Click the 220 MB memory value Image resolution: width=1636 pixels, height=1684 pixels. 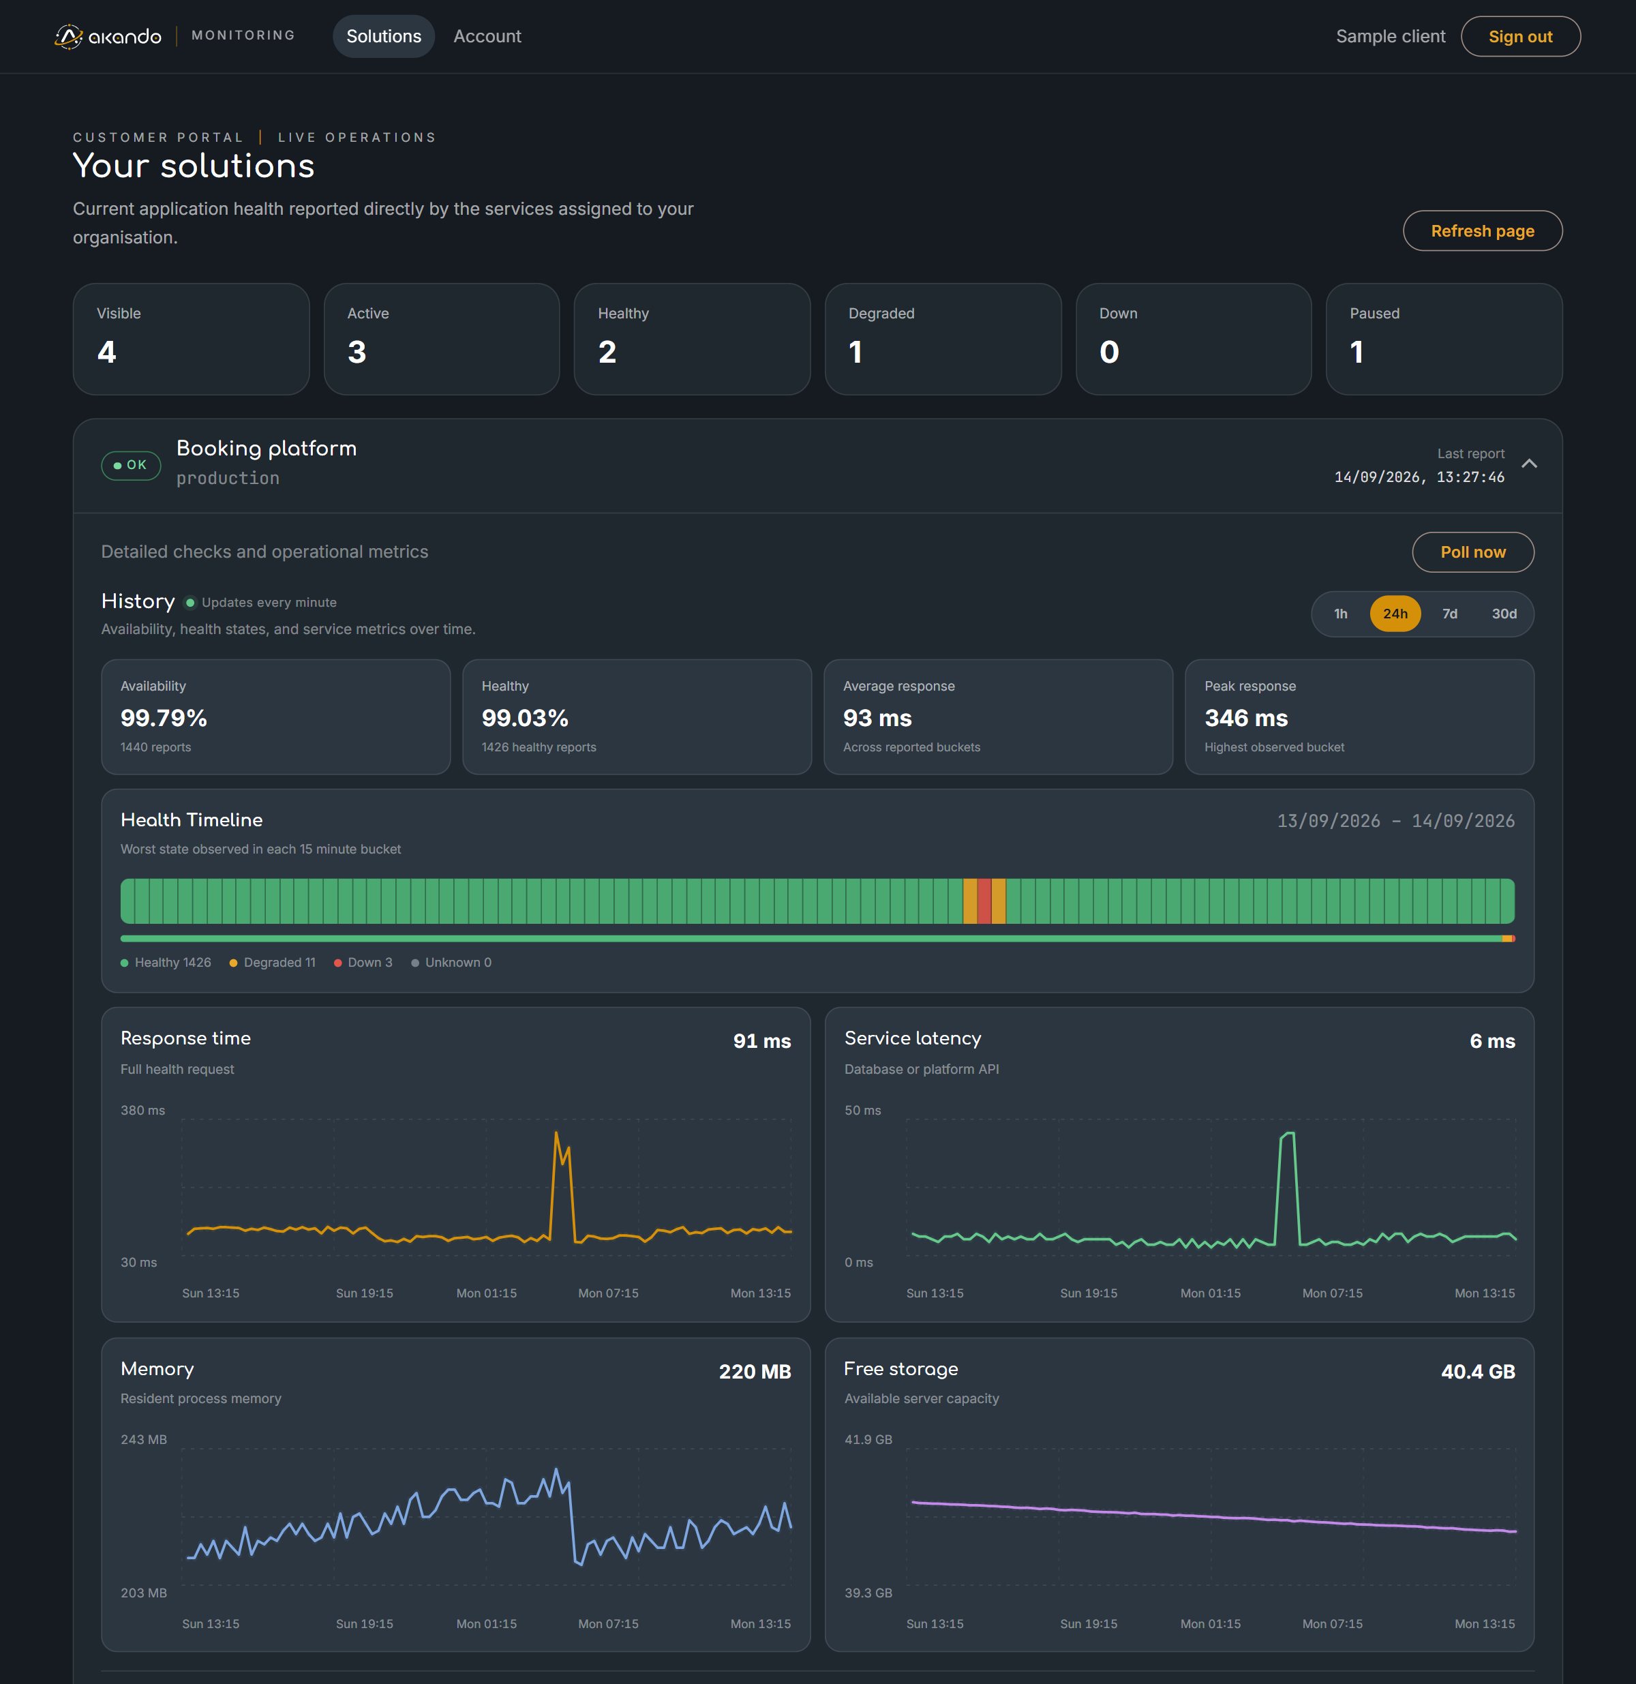click(755, 1371)
